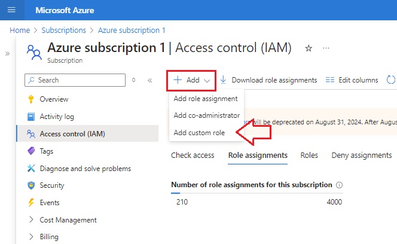
Task: Click Download role assignments
Action: click(268, 80)
